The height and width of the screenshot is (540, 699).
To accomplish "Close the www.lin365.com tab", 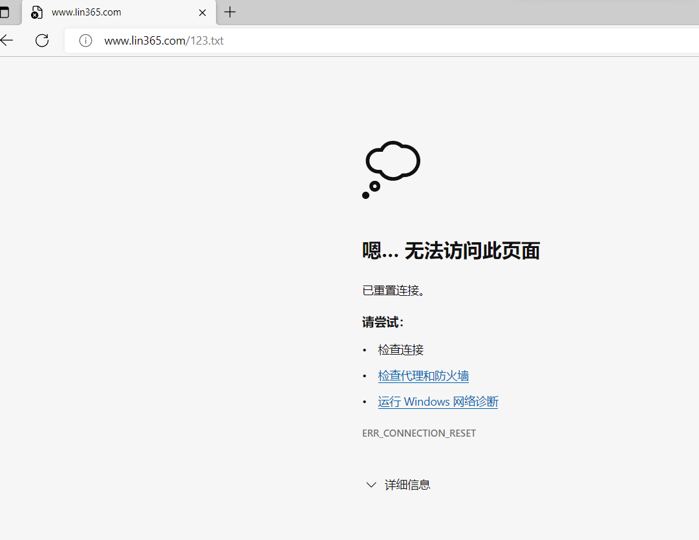I will (x=202, y=12).
